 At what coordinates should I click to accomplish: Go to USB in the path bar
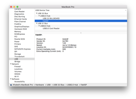[48, 85]
